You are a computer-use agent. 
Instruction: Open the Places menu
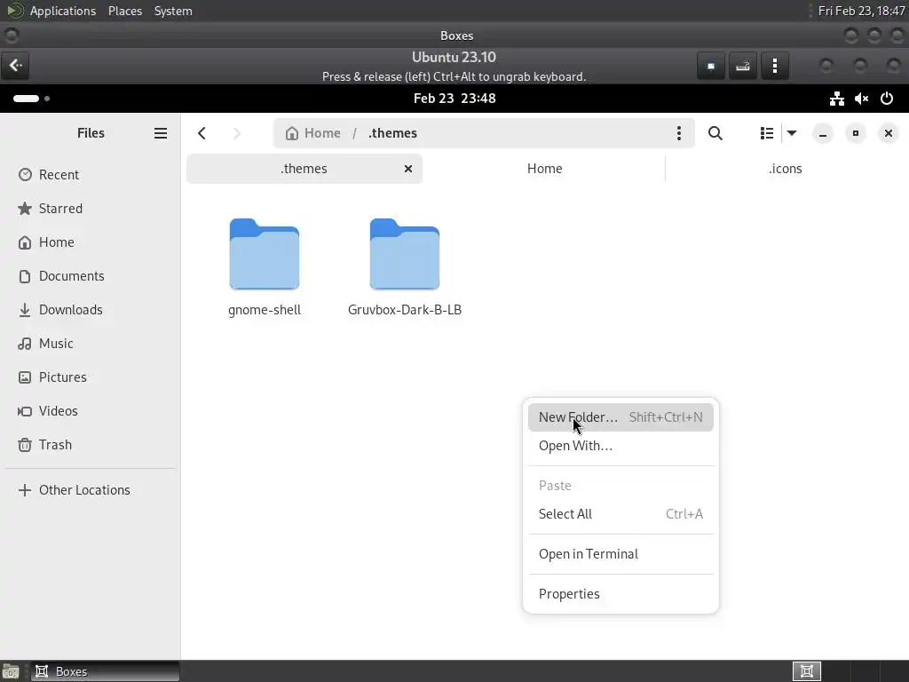coord(125,11)
